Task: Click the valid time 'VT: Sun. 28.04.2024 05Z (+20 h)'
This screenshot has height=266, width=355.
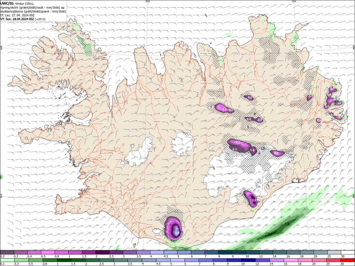Action: [x=23, y=19]
